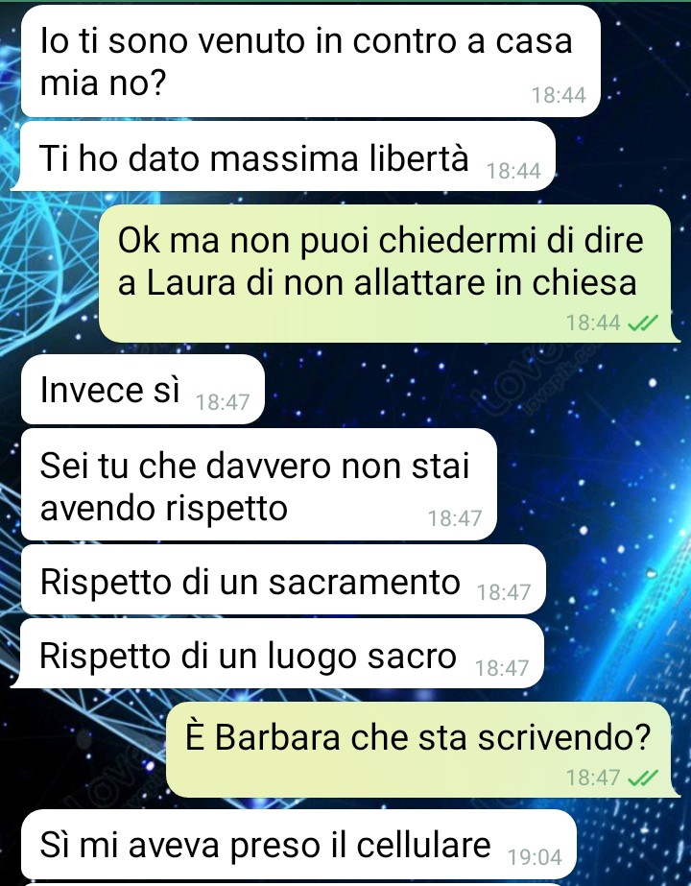Screen dimensions: 691x886
Task: Tap the 'Sei tu che davvero non stai' message
Action: click(x=259, y=485)
